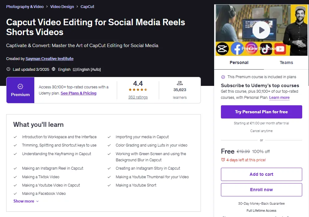Click Making a Youtube Thumbnail item
Image resolution: width=309 pixels, height=217 pixels.
tap(152, 177)
